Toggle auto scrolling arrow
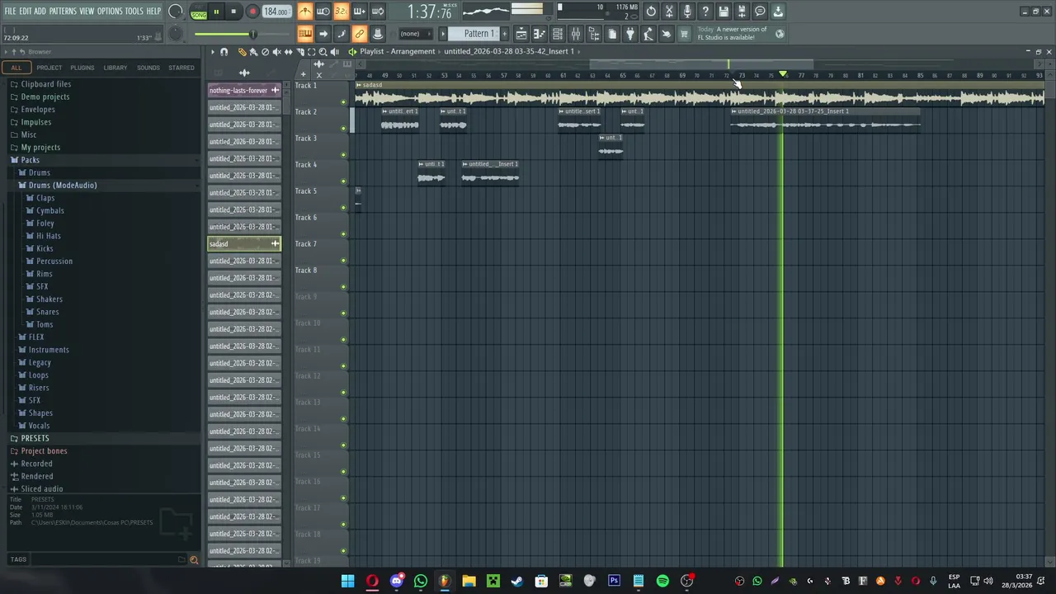Image resolution: width=1056 pixels, height=594 pixels. coord(323,34)
